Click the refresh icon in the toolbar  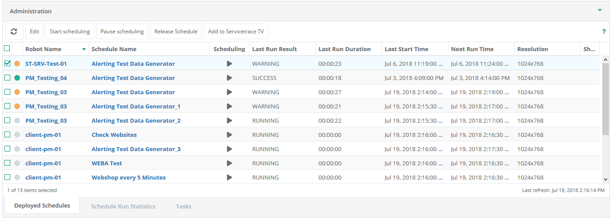tap(14, 32)
